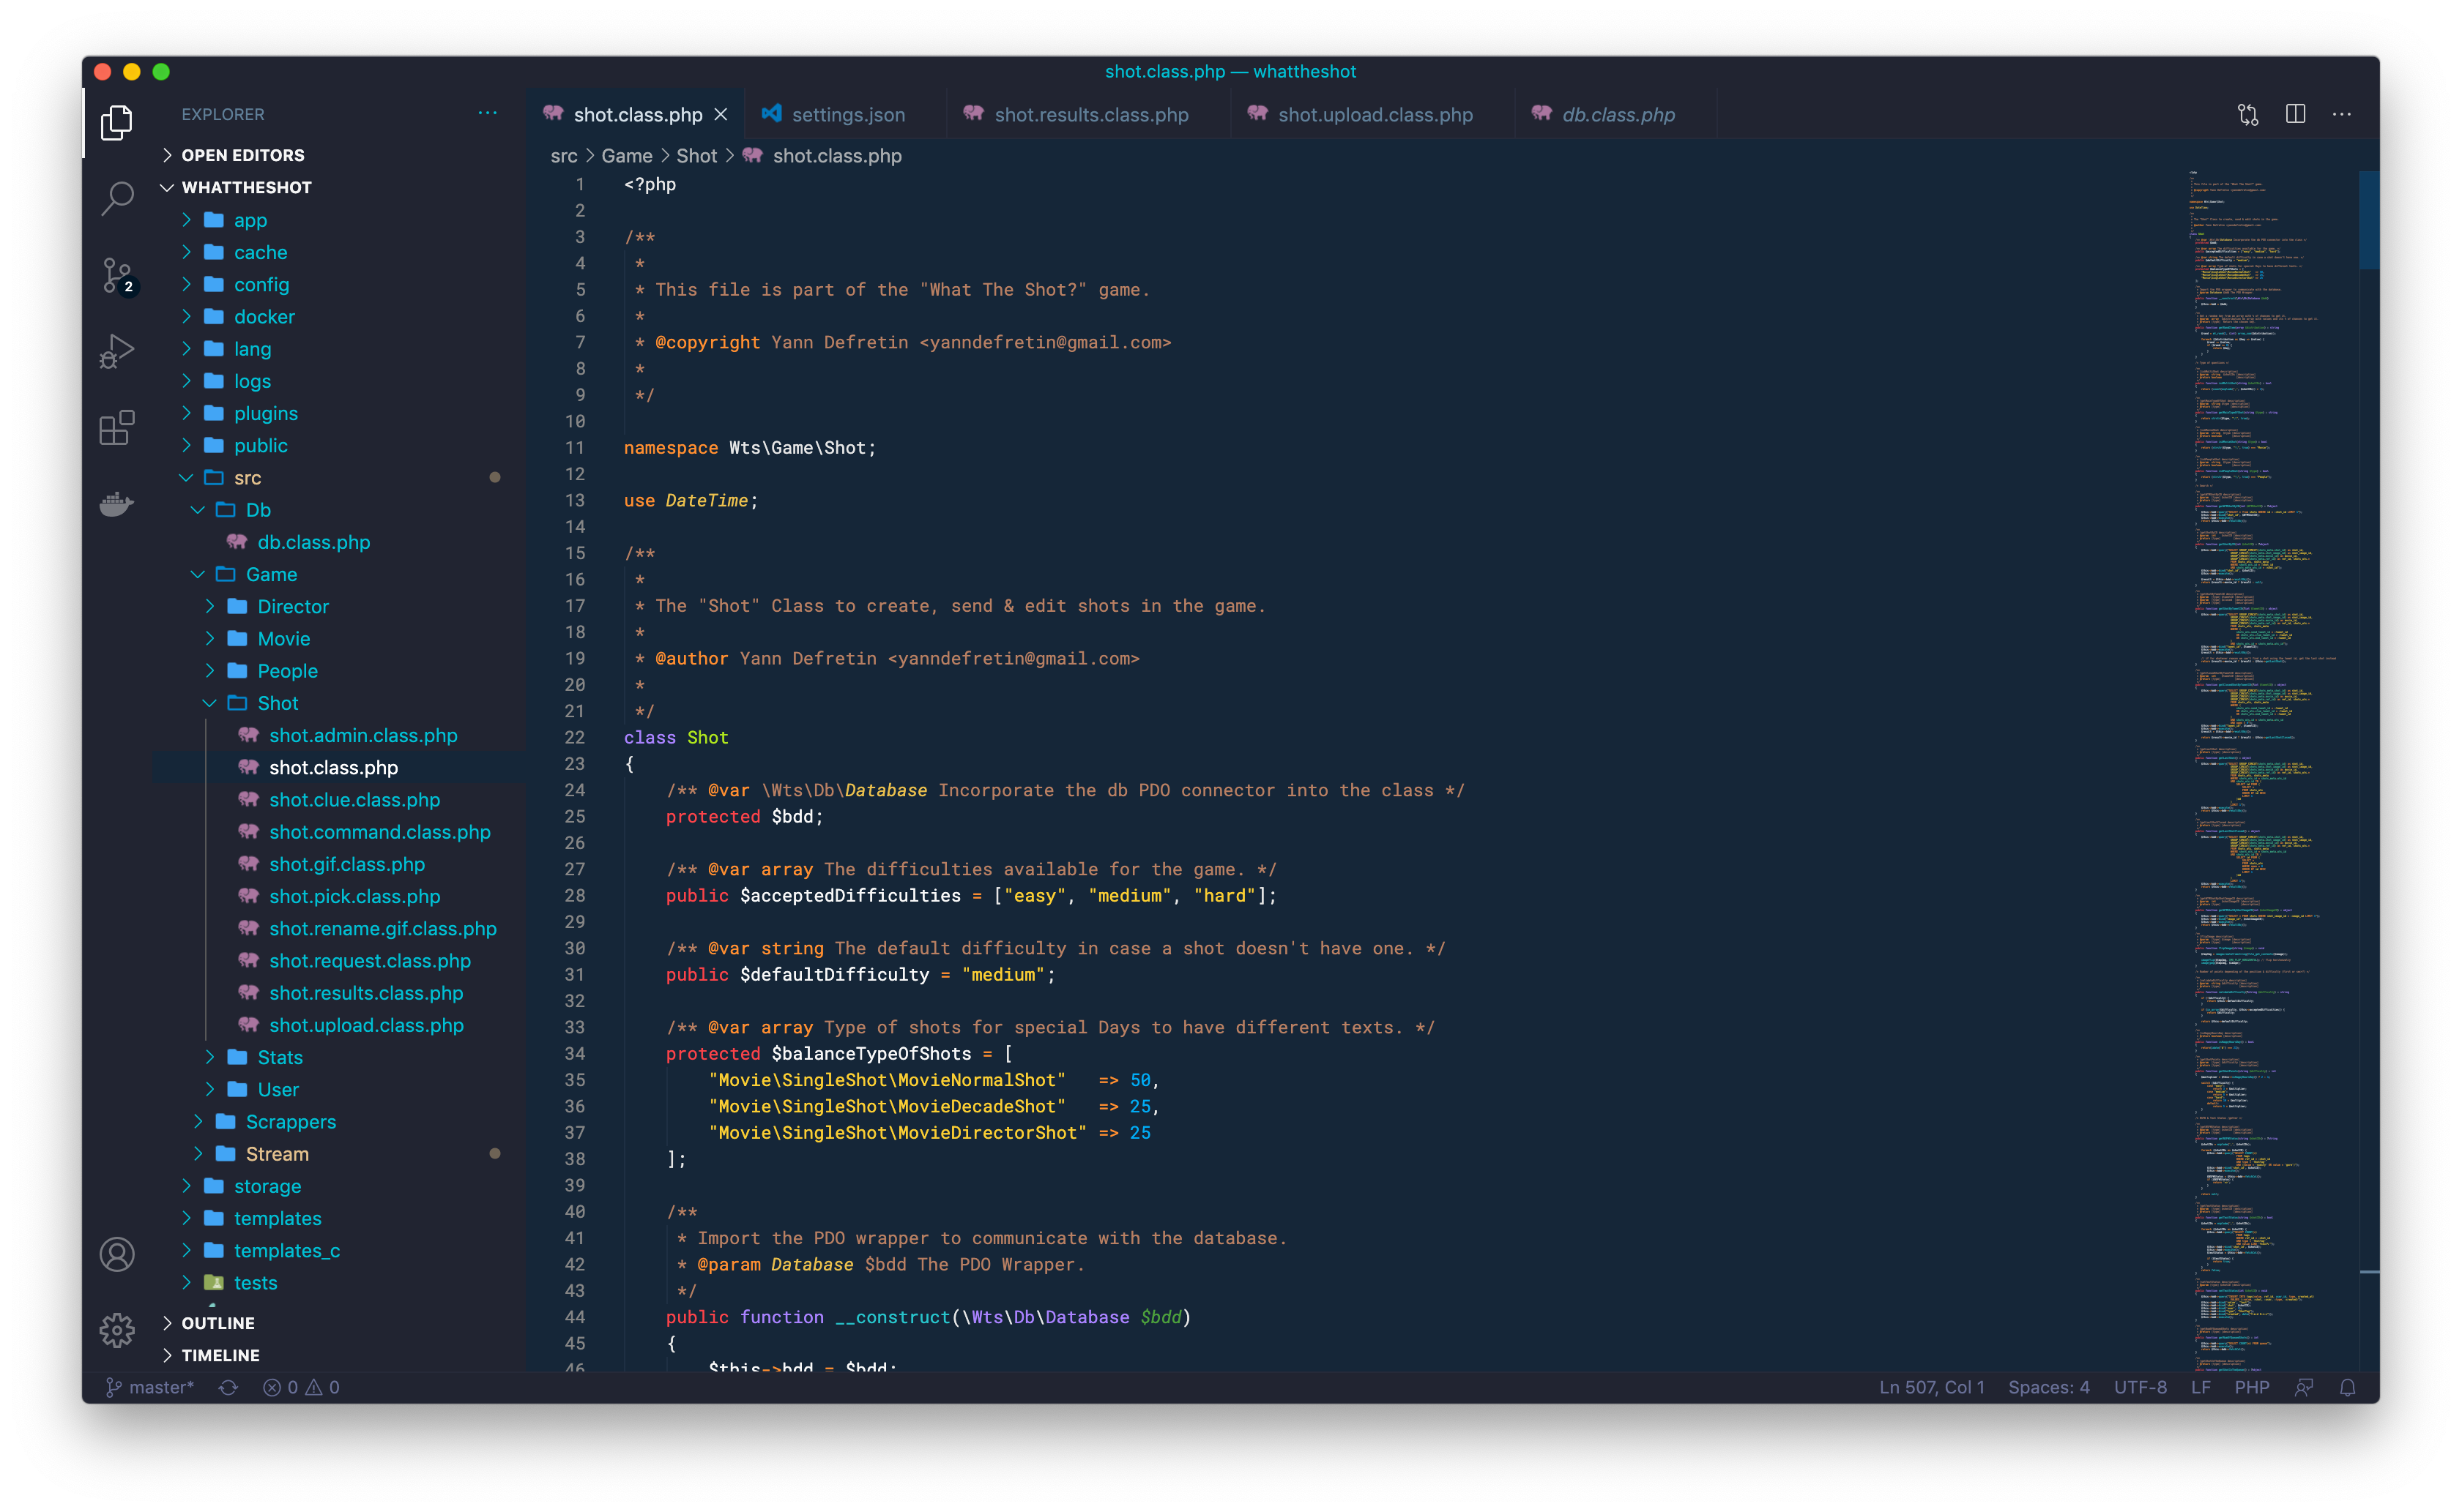Switch to the settings.json tab
Screen dimensions: 2462x1512
pyautogui.click(x=847, y=114)
